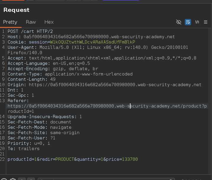Viewport: 212px width, 180px height.
Task: Click the Origin header URL
Action: tap(115, 85)
